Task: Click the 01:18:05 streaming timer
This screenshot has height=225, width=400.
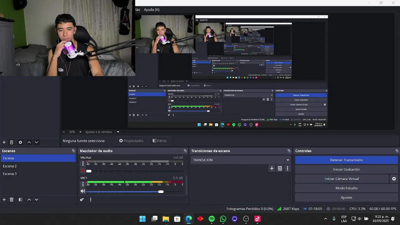Action: coord(313,209)
